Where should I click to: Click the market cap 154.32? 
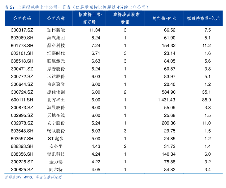169,46
